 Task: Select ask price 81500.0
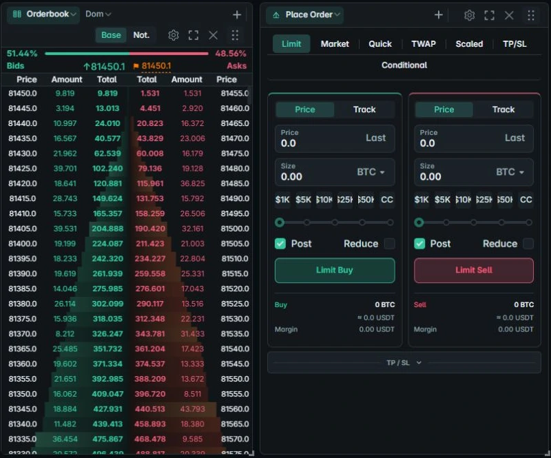[x=235, y=229]
